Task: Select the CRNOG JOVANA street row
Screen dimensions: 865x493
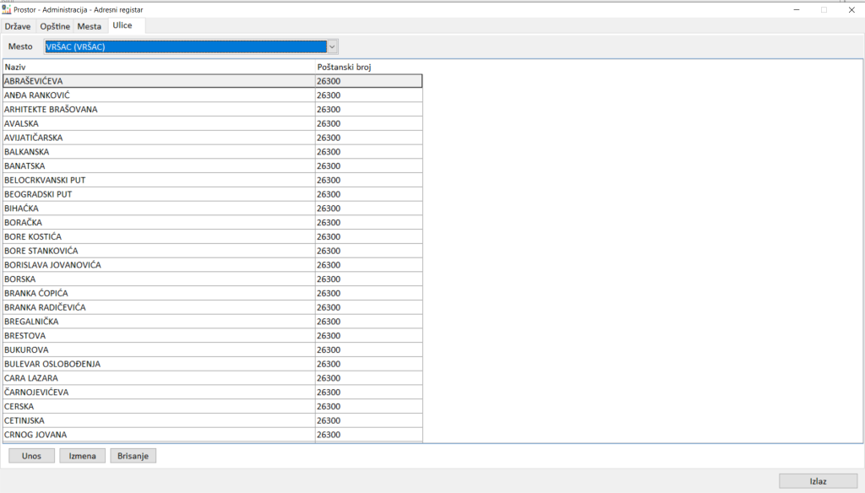Action: (159, 435)
